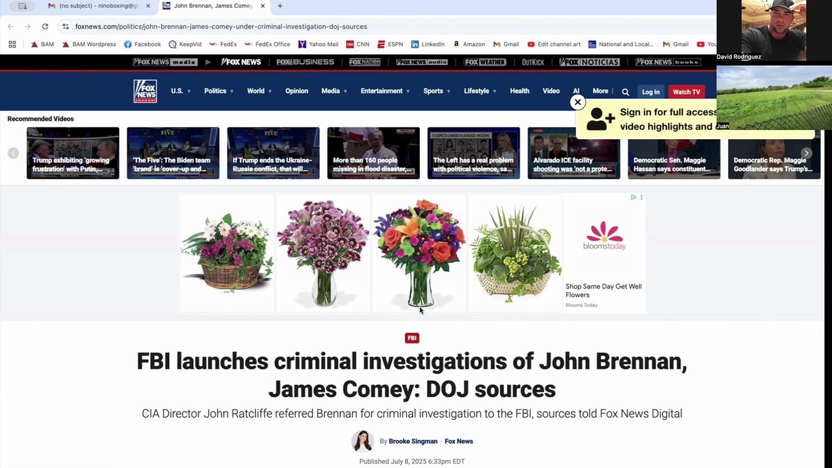Open the site information icon in address bar
The image size is (832, 468).
[x=66, y=26]
